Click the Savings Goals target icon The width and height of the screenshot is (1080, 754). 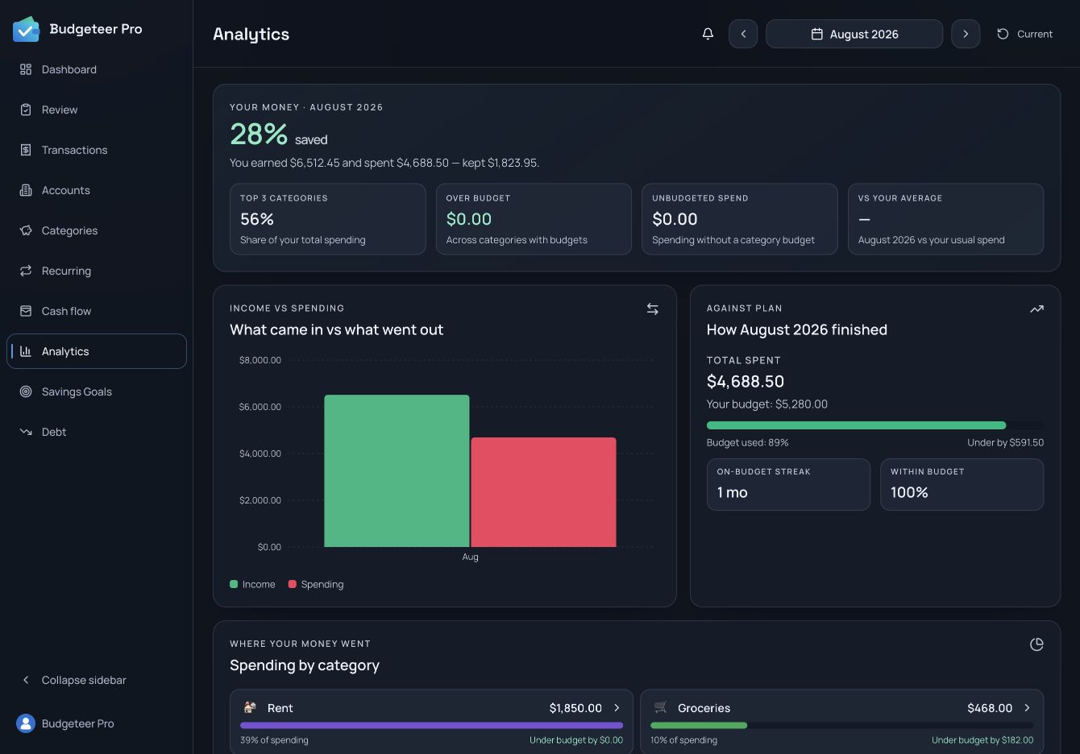coord(26,391)
